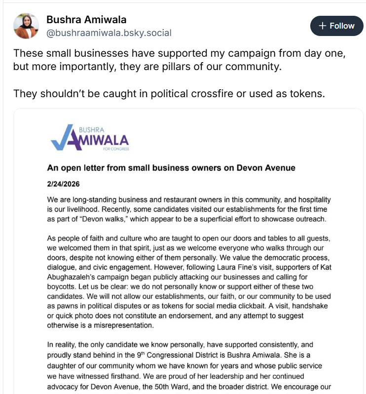Click the plus icon on Follow button

(x=323, y=26)
